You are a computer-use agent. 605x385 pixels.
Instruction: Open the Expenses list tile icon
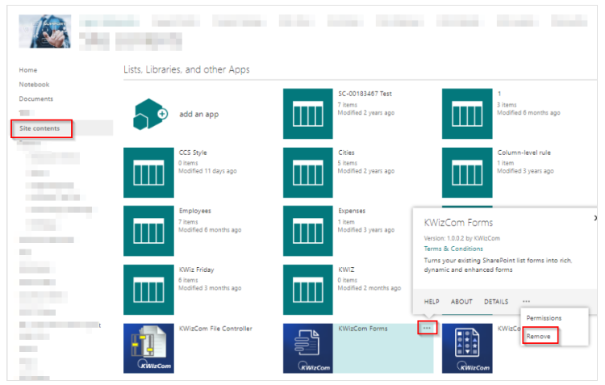tap(308, 231)
